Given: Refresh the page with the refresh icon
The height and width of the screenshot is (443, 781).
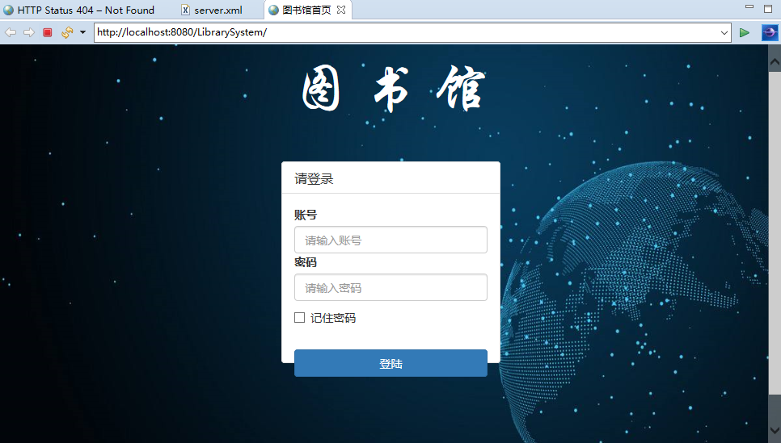Looking at the screenshot, I should click(67, 33).
